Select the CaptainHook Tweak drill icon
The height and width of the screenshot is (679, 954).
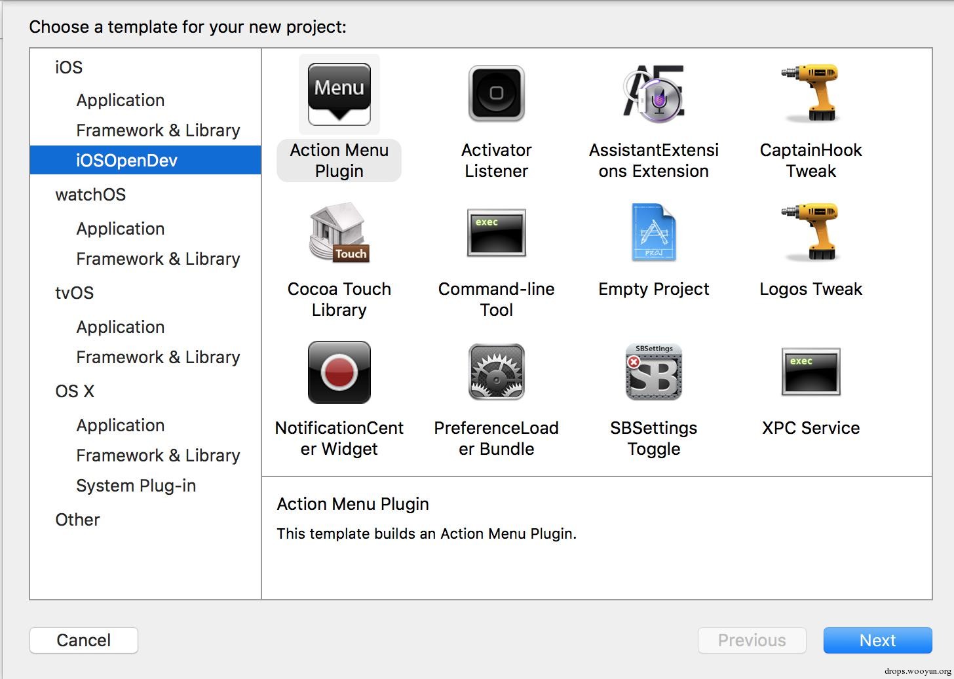click(811, 92)
